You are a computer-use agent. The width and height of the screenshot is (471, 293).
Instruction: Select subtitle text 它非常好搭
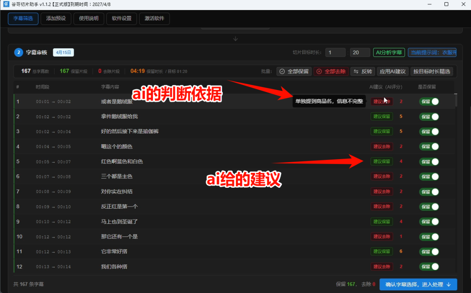[x=114, y=252]
